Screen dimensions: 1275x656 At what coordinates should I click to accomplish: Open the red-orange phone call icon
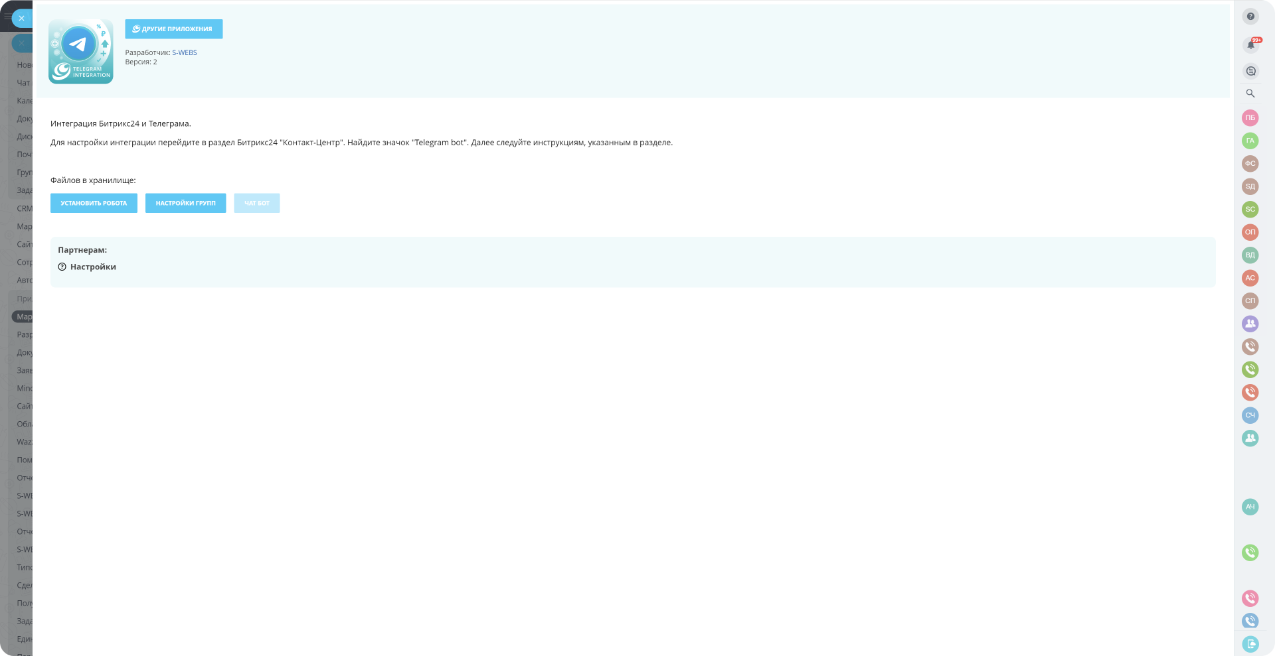click(x=1250, y=393)
